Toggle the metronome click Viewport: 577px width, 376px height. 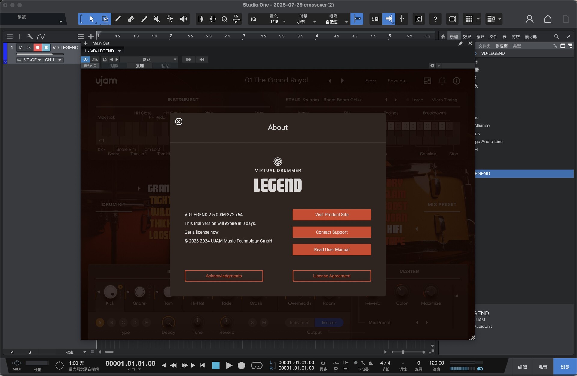point(371,363)
